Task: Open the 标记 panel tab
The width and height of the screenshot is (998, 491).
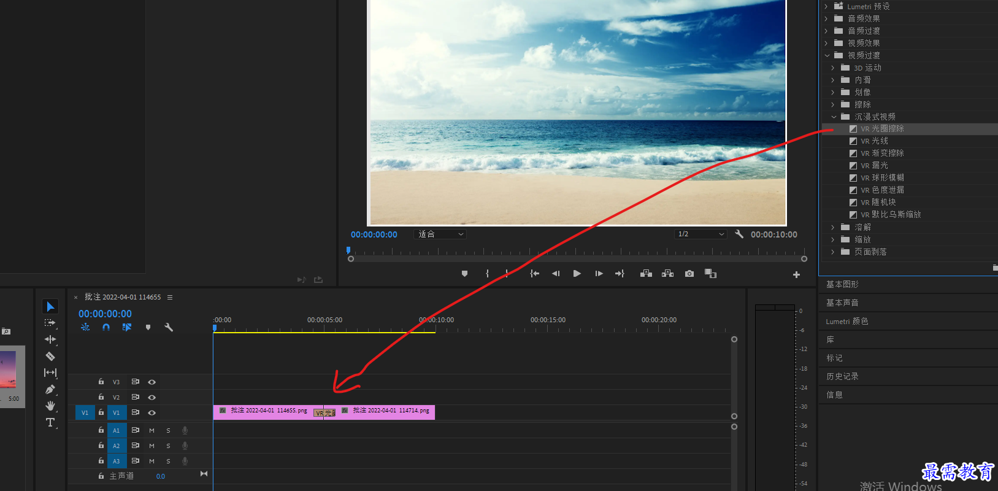Action: (x=834, y=358)
